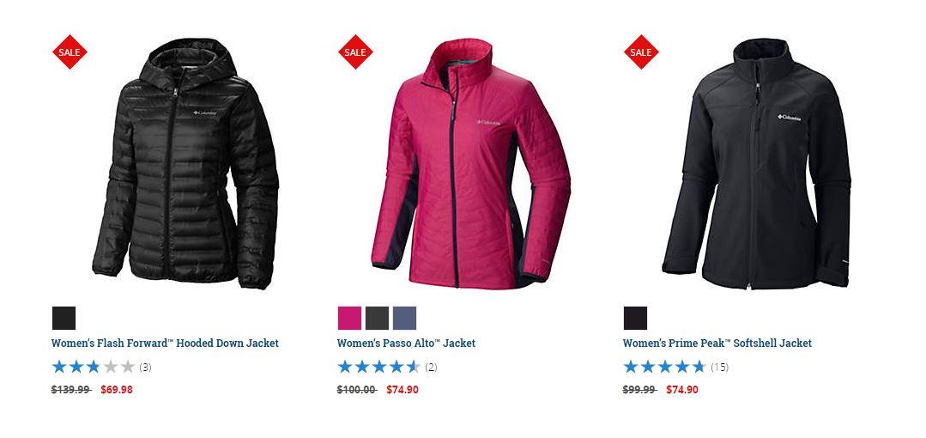View the (15) reviews count for Prime Peak

[719, 367]
